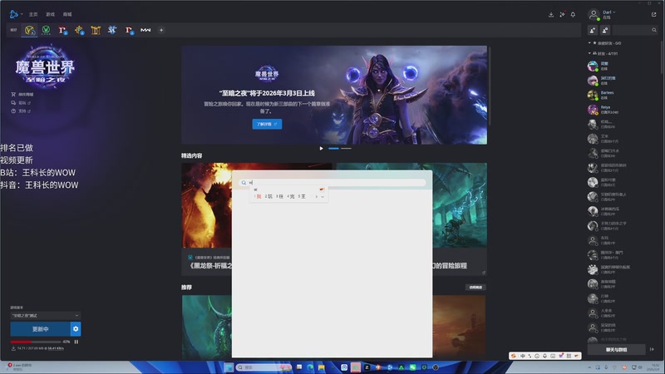Open the support link under game logo
This screenshot has width=665, height=374.
click(x=21, y=111)
